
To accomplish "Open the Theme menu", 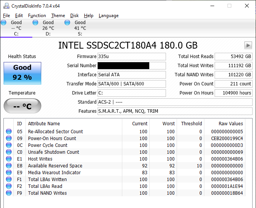I will (x=58, y=16).
